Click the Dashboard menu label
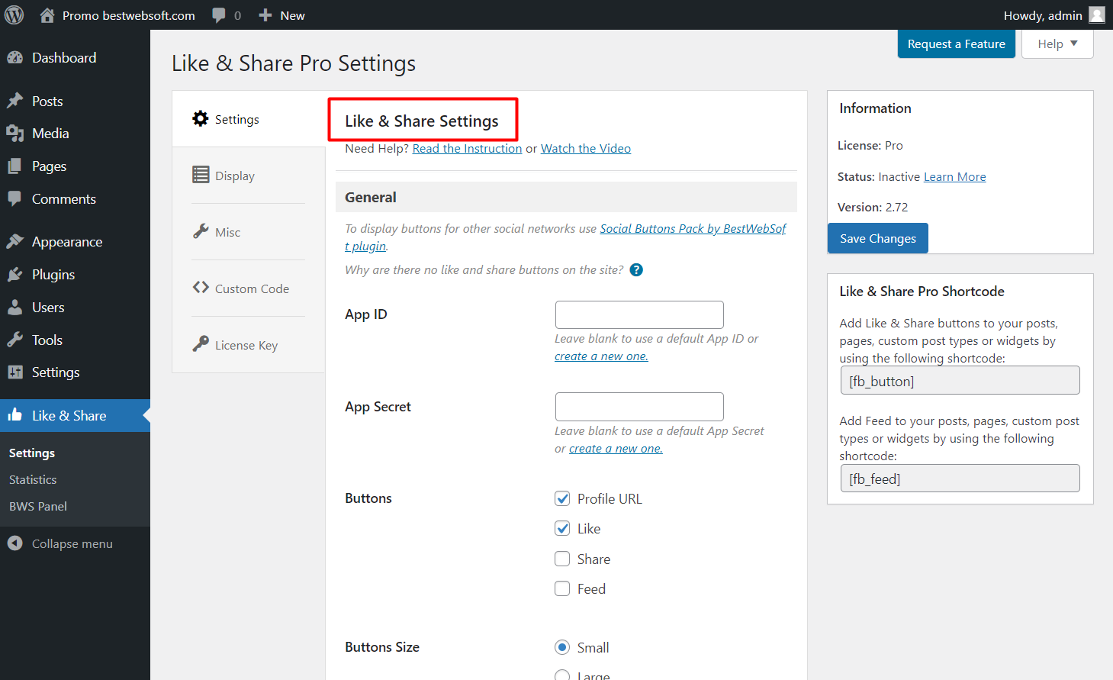Screen dimensions: 1113x680 tap(64, 58)
